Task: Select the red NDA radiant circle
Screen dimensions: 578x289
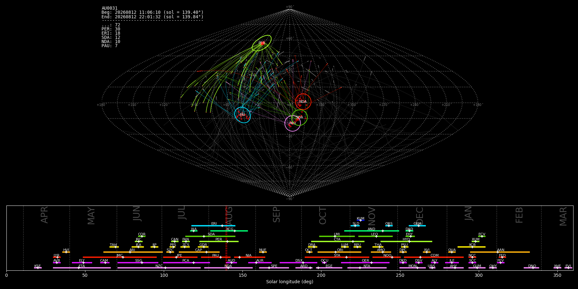Action: [303, 102]
